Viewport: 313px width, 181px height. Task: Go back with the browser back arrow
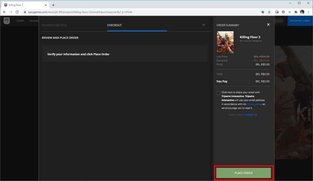coord(4,12)
